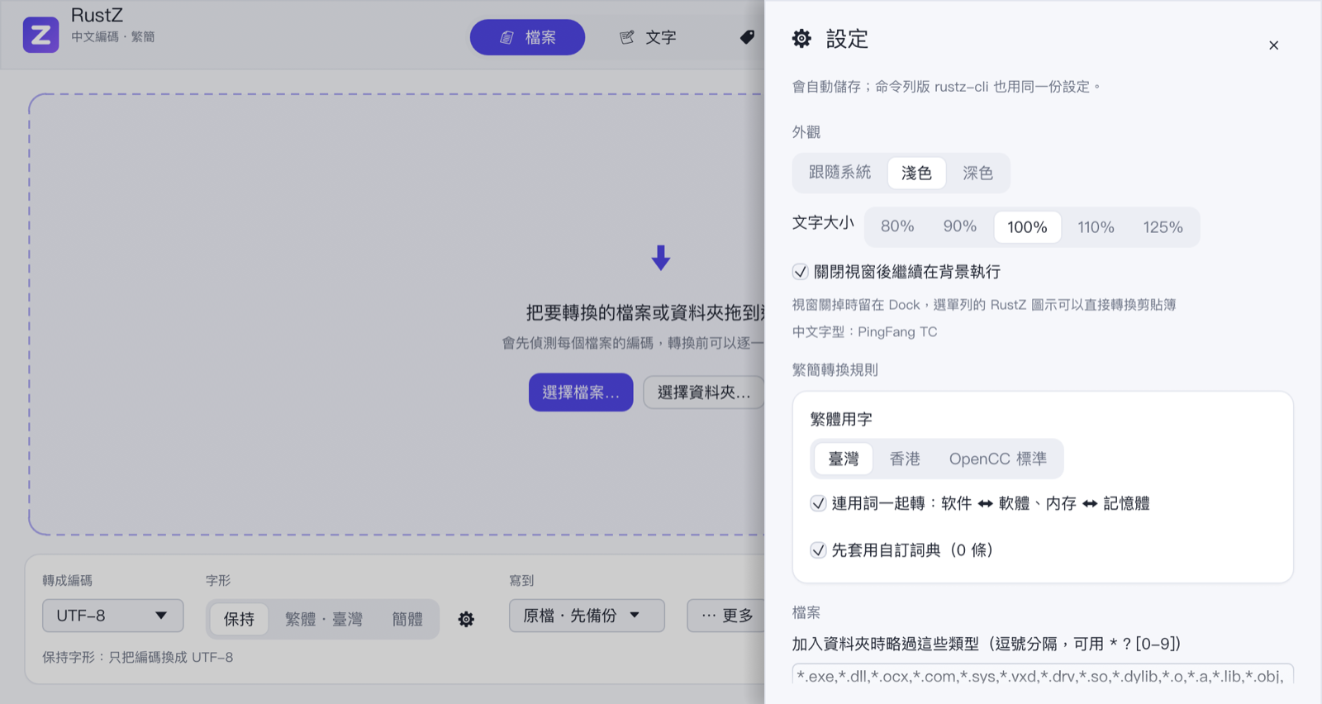
Task: Open the UTF-8 encoding dropdown
Action: (112, 616)
